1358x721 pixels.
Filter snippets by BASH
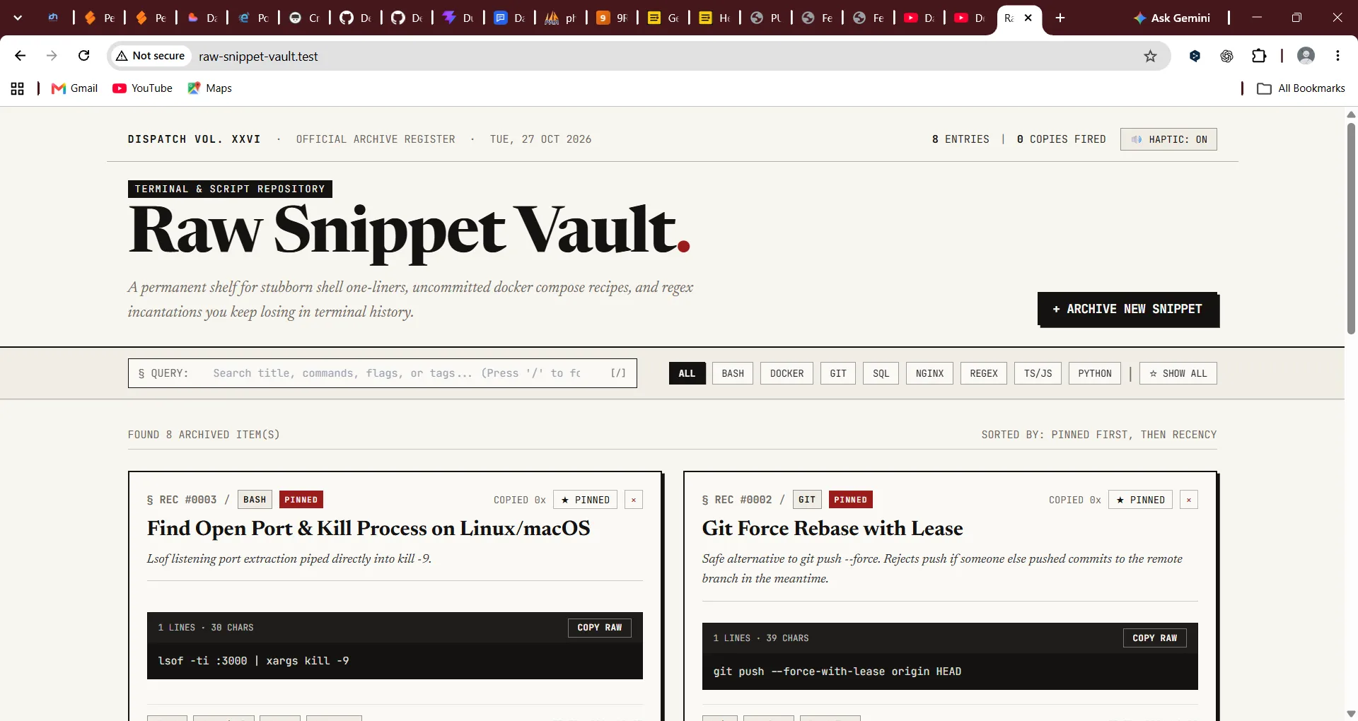click(x=733, y=373)
